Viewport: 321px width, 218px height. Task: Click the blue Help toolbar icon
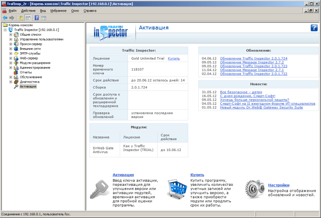(x=37, y=18)
